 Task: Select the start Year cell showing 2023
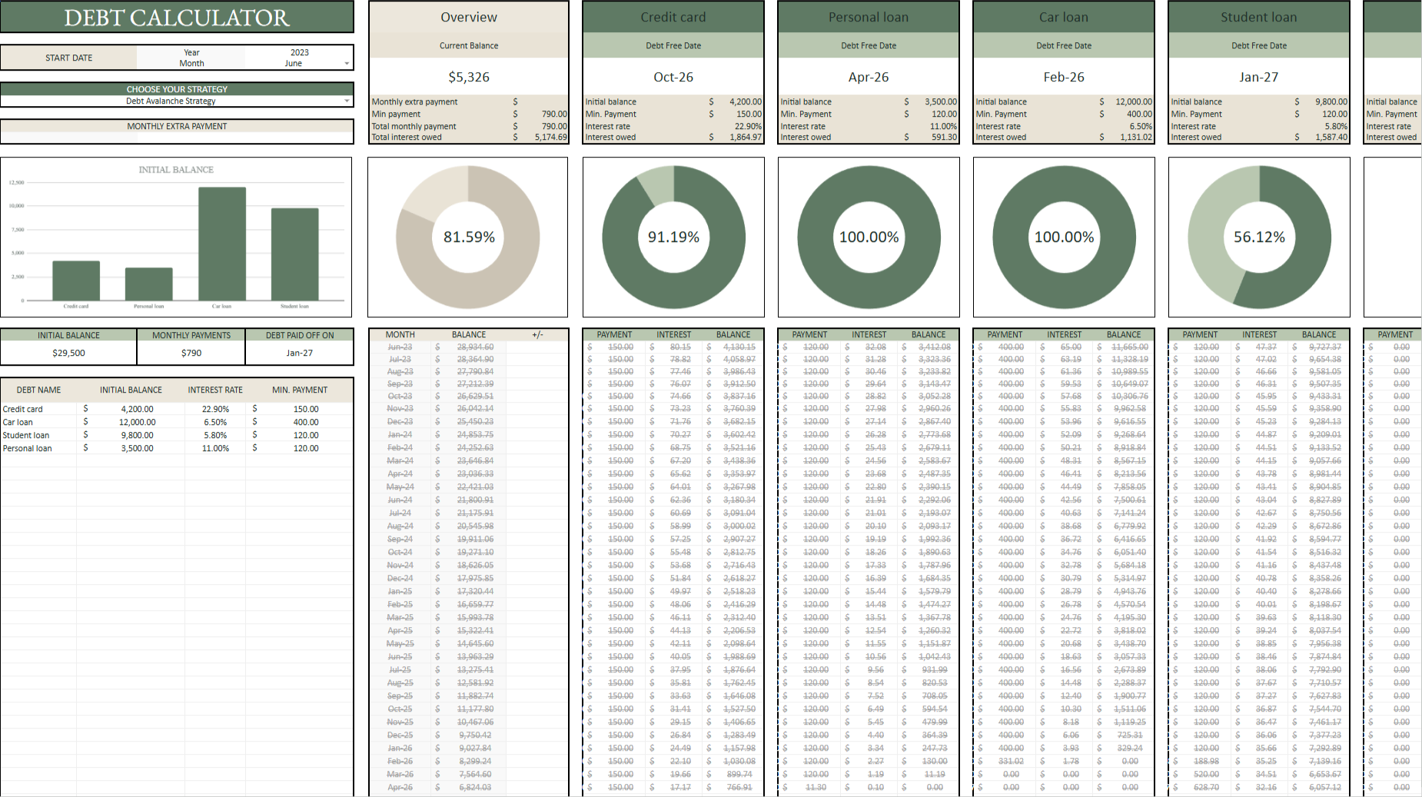(x=299, y=52)
